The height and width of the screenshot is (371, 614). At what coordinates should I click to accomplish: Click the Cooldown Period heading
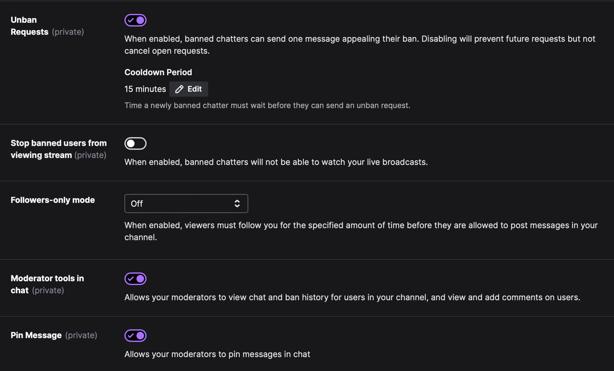coord(158,72)
